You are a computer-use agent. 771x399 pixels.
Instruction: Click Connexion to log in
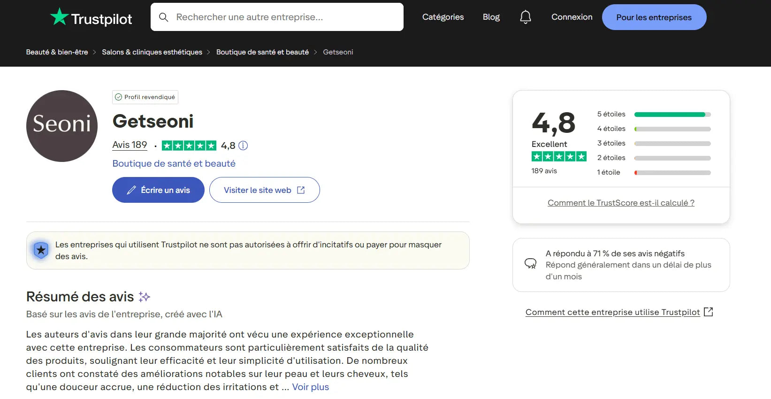point(572,17)
